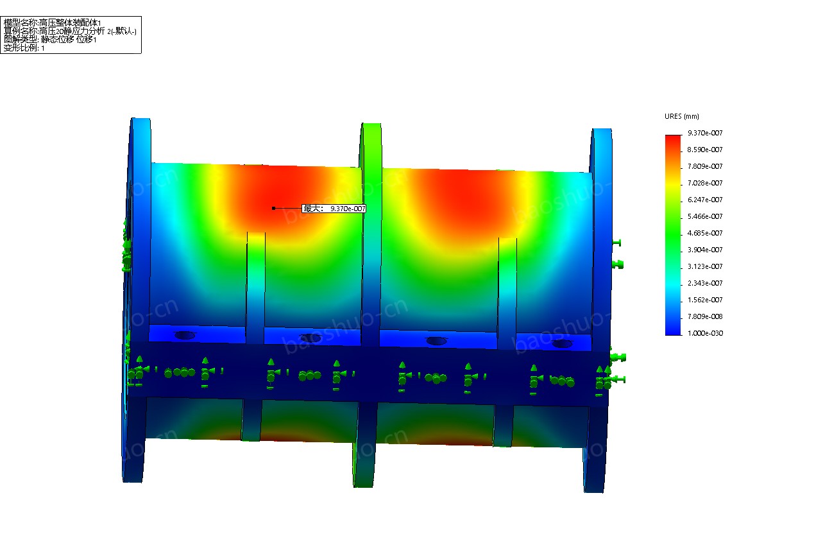Click legend value 3.904e-007
832x552 pixels.
click(705, 250)
